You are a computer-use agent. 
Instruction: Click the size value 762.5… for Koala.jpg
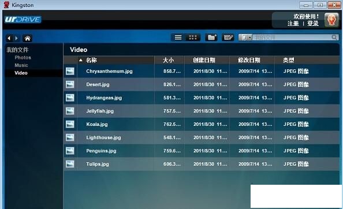click(x=172, y=124)
